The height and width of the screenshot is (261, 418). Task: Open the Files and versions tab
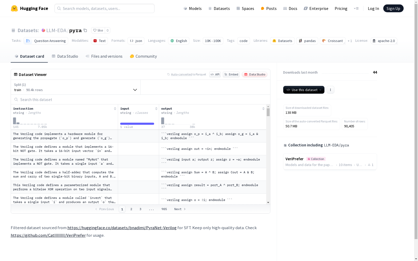[104, 56]
